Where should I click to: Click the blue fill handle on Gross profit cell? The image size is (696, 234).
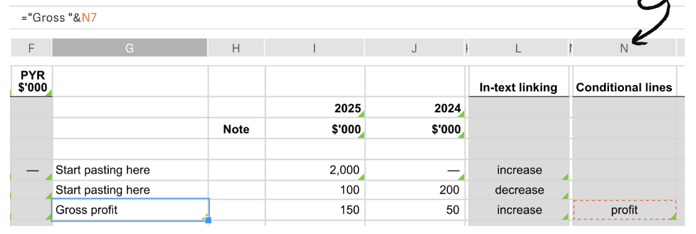pyautogui.click(x=208, y=220)
